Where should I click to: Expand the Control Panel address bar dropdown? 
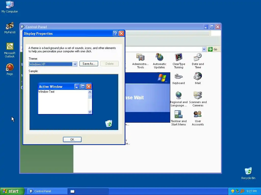click(x=204, y=49)
